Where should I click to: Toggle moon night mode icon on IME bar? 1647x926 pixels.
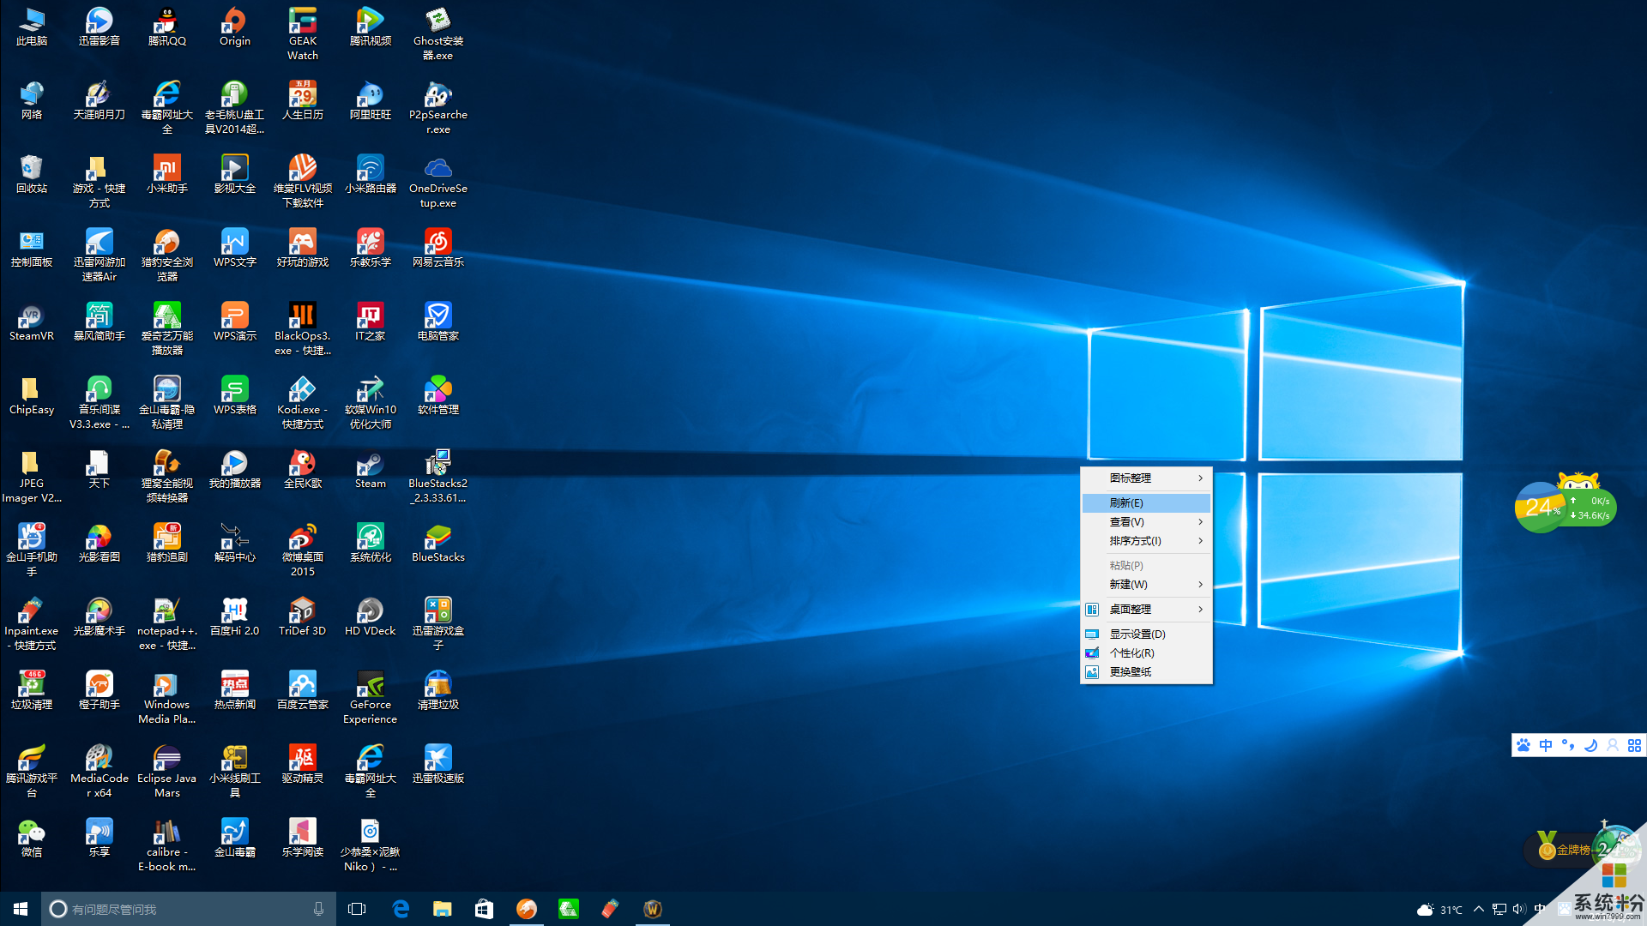1590,745
